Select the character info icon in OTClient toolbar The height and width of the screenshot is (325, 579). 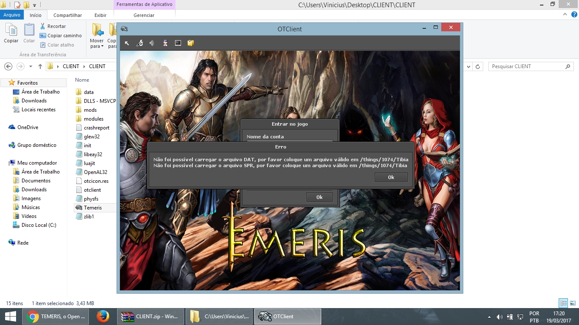[x=164, y=42]
